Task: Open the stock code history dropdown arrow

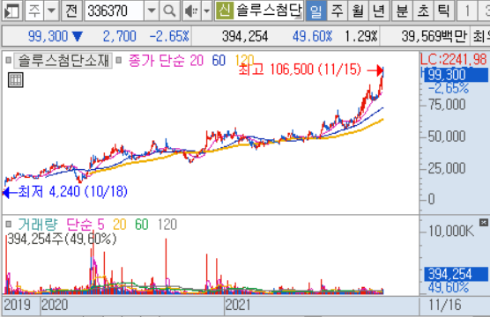Action: [x=152, y=11]
